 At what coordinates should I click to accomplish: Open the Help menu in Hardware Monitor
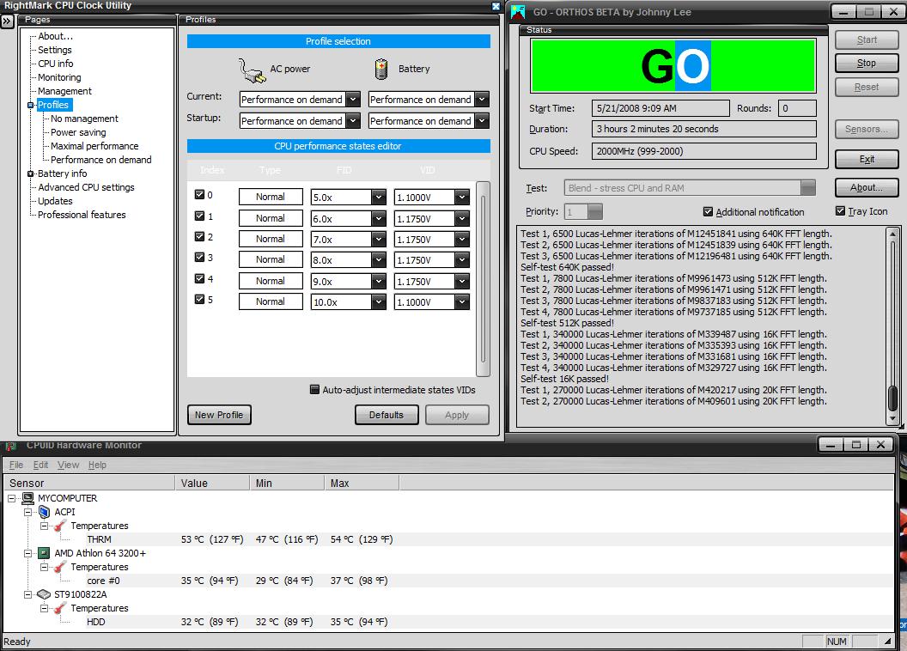click(97, 465)
